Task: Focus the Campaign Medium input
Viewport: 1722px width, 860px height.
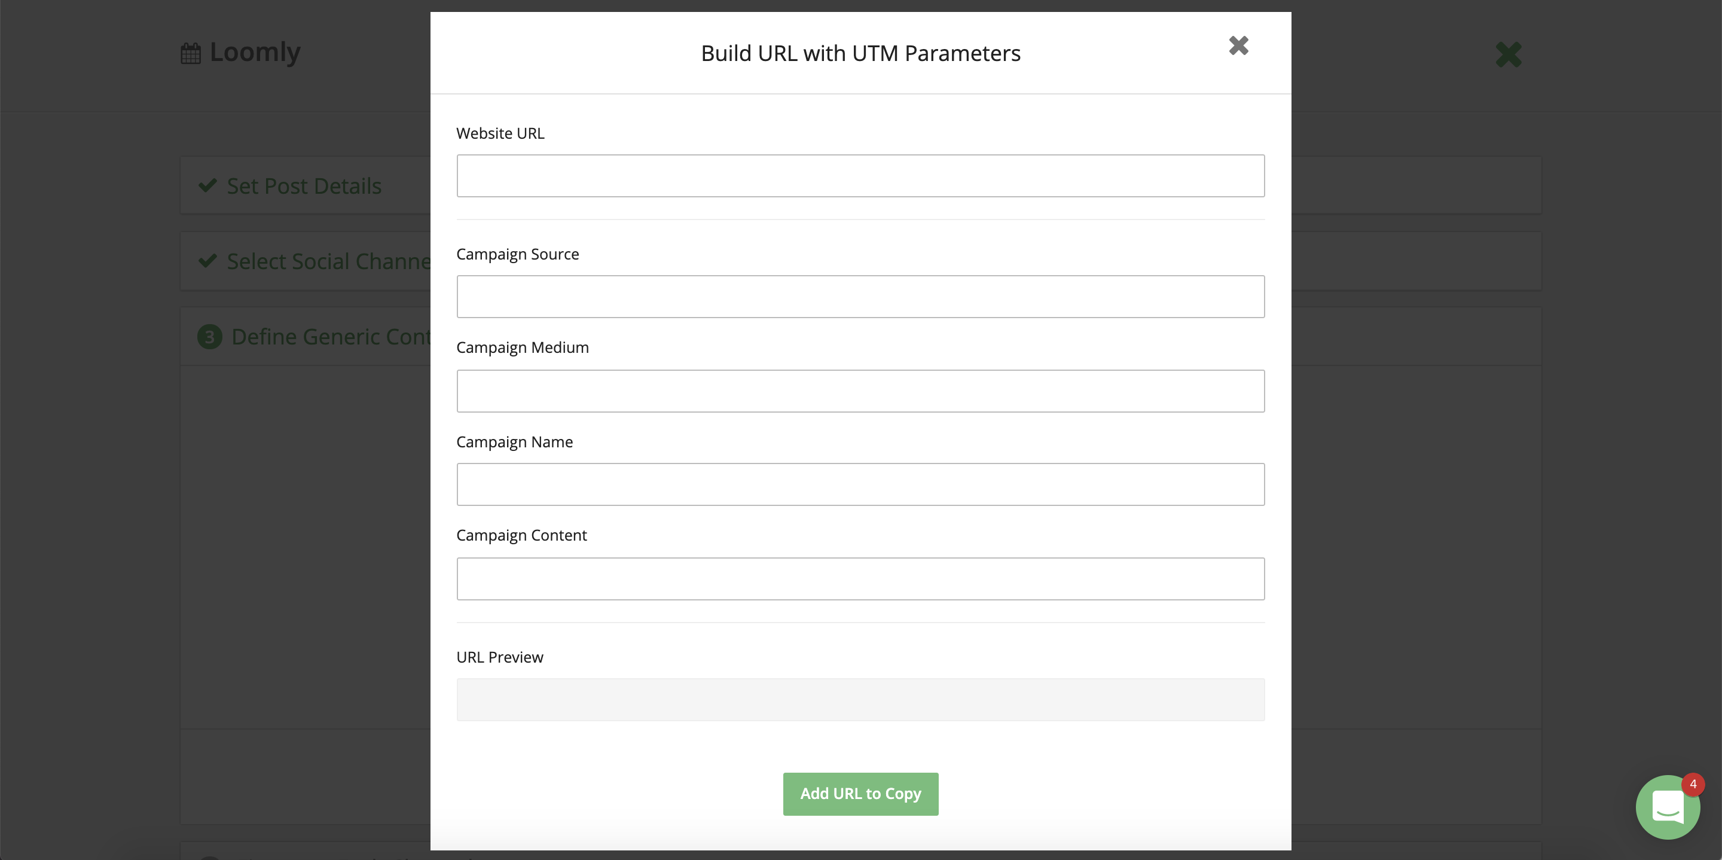Action: 860,391
